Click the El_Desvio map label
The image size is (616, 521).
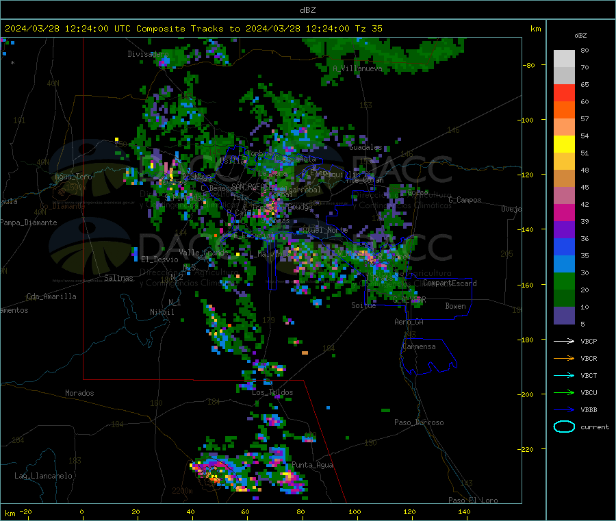coord(159,259)
